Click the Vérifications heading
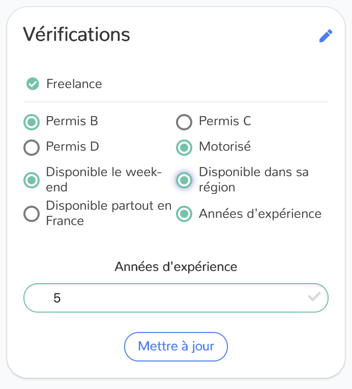 coord(76,34)
